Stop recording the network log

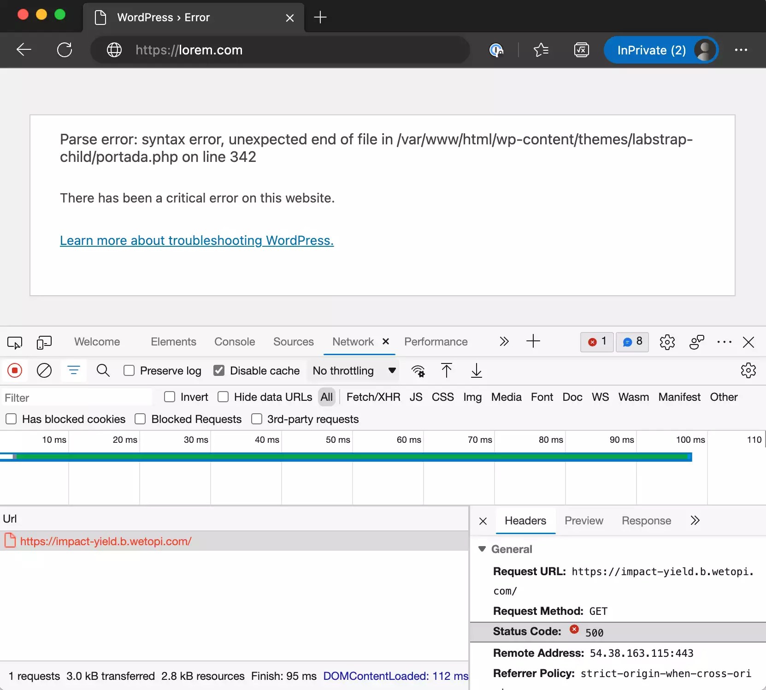pos(15,370)
